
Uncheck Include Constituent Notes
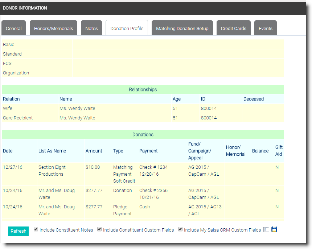(x=36, y=229)
